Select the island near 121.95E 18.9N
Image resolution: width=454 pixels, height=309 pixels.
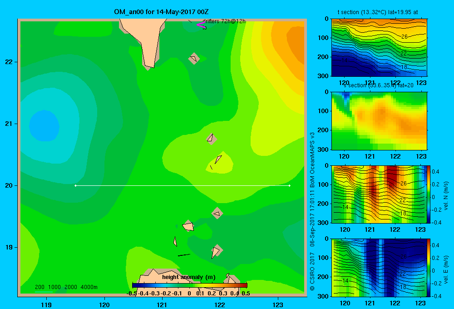pyautogui.click(x=216, y=251)
